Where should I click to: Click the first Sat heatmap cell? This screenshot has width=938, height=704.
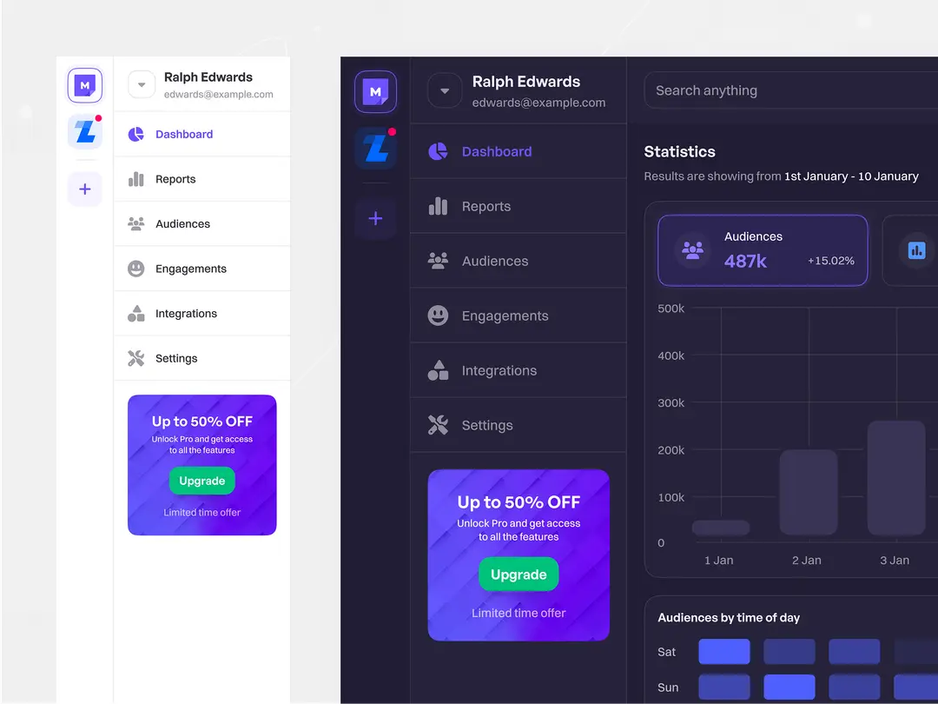723,652
